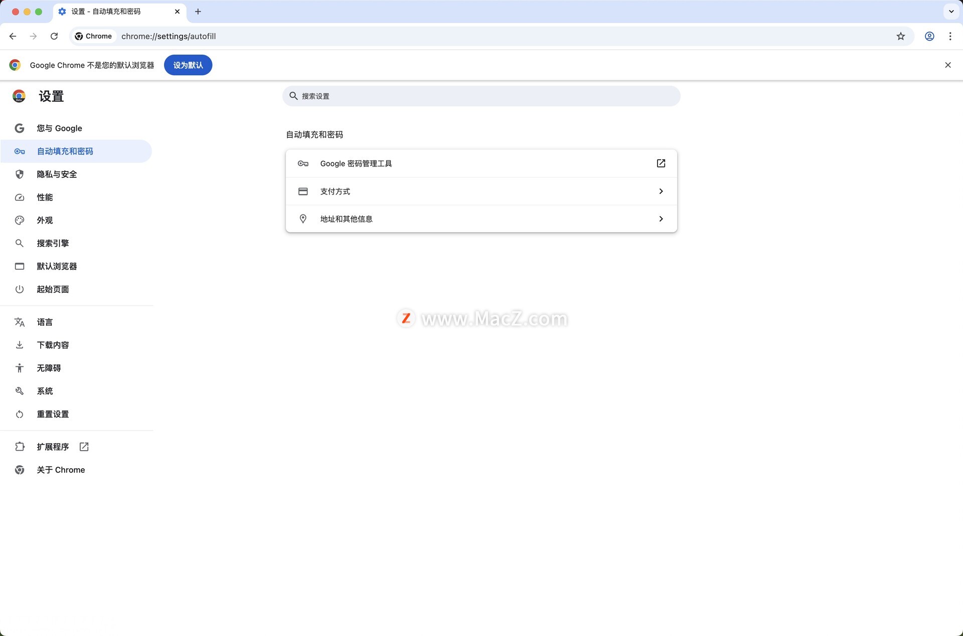Go back with the browser back arrow
Viewport: 963px width, 636px height.
click(x=13, y=36)
